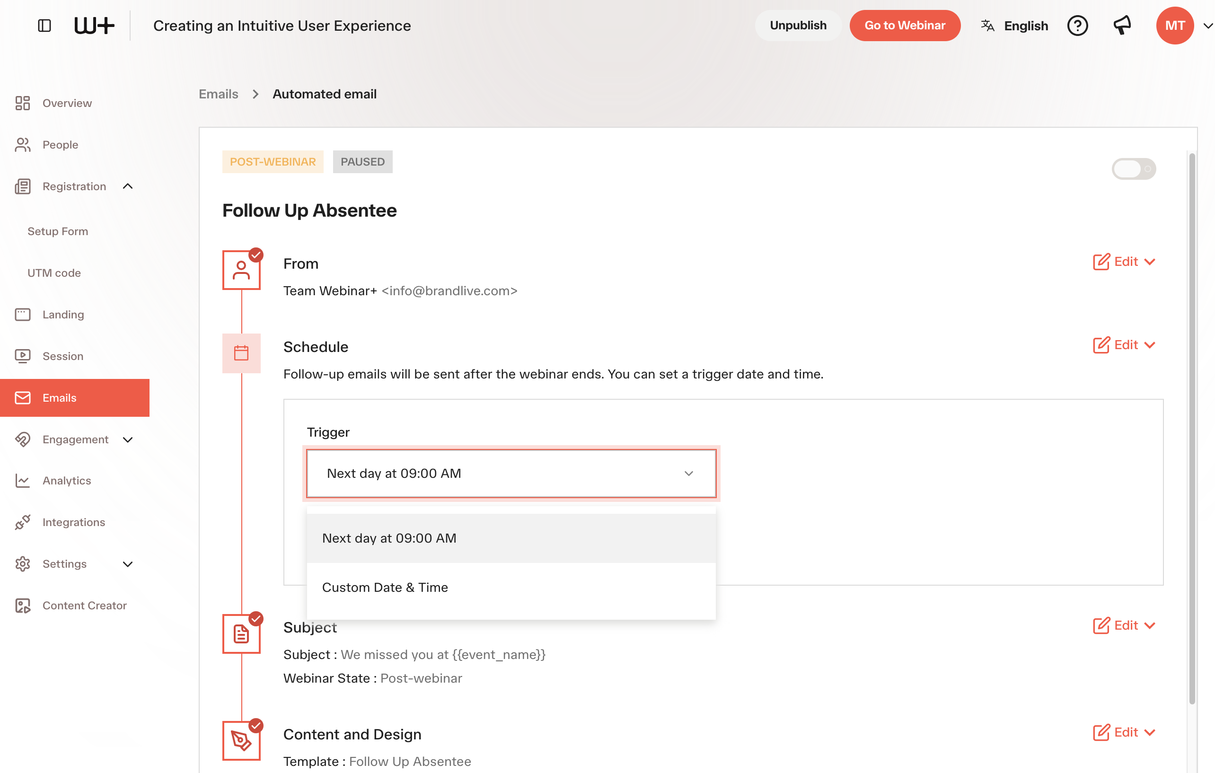
Task: Open the Overview page link
Action: point(67,103)
